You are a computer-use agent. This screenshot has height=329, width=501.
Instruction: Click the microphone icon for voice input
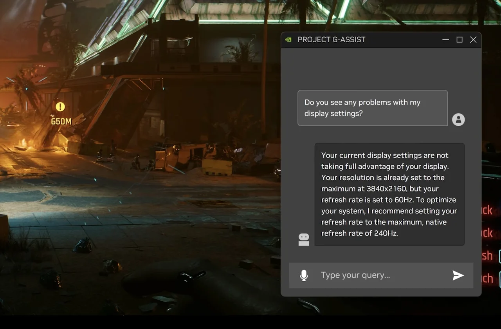pos(304,275)
